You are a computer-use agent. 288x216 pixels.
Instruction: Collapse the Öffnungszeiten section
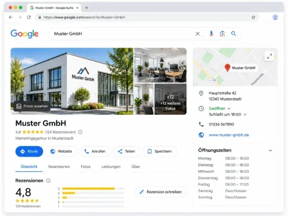point(270,150)
